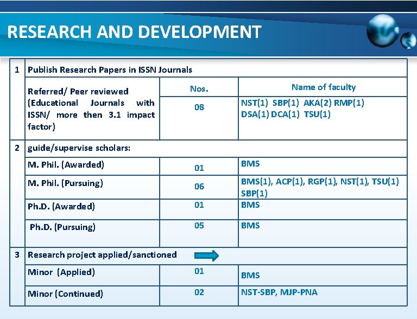Image resolution: width=417 pixels, height=319 pixels.
Task: Click the 'Name of faculty' column header
Action: tap(324, 87)
